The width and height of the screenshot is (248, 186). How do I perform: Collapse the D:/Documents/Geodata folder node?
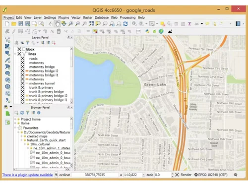click(x=18, y=132)
